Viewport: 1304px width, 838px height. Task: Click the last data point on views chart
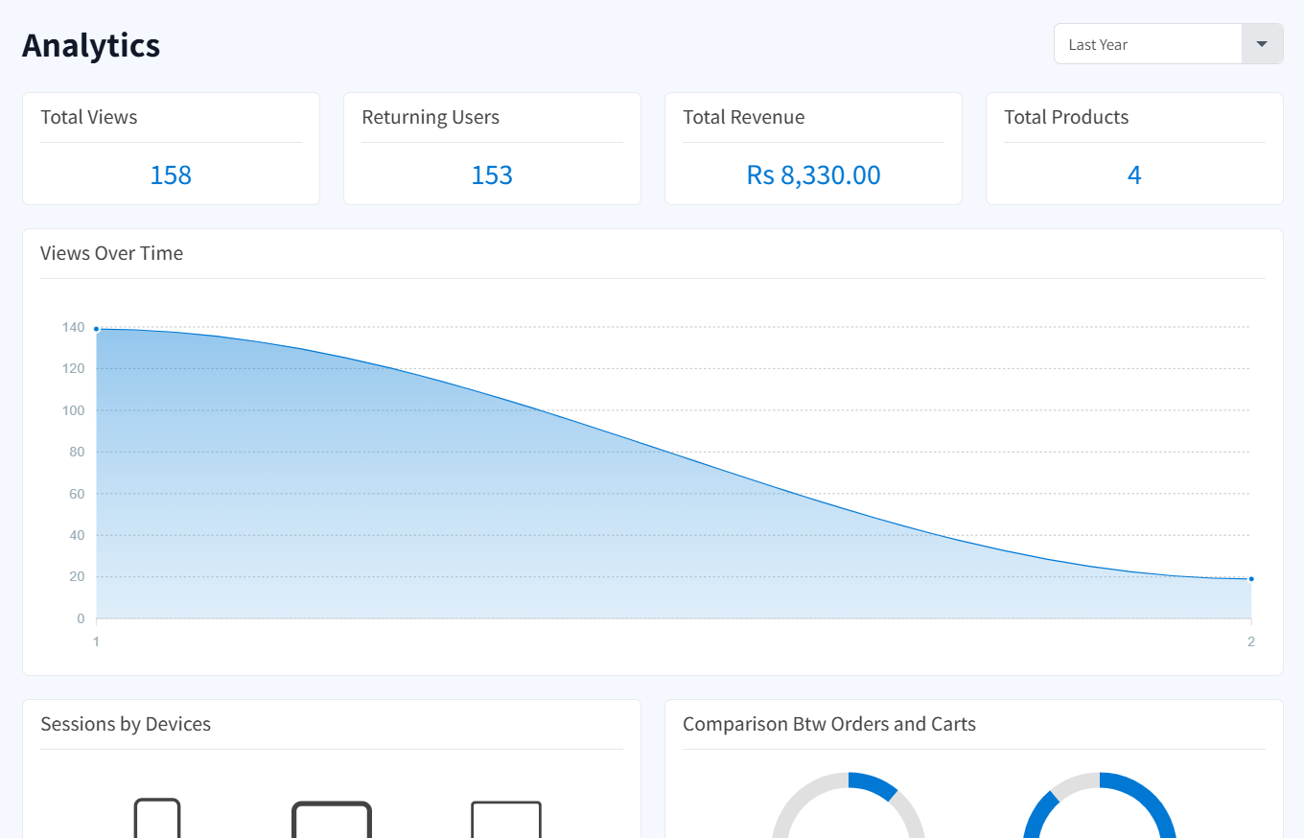pyautogui.click(x=1251, y=578)
